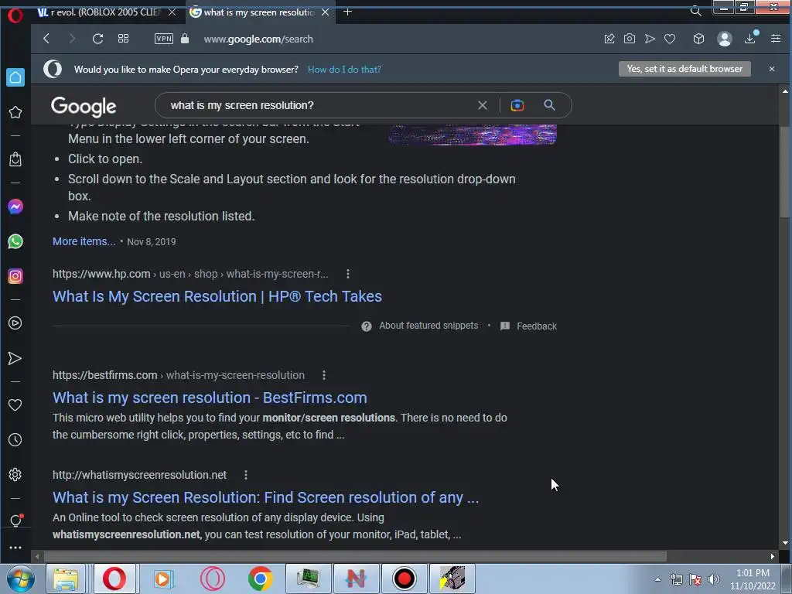The image size is (792, 594).
Task: Click the Feedback link
Action: [537, 326]
